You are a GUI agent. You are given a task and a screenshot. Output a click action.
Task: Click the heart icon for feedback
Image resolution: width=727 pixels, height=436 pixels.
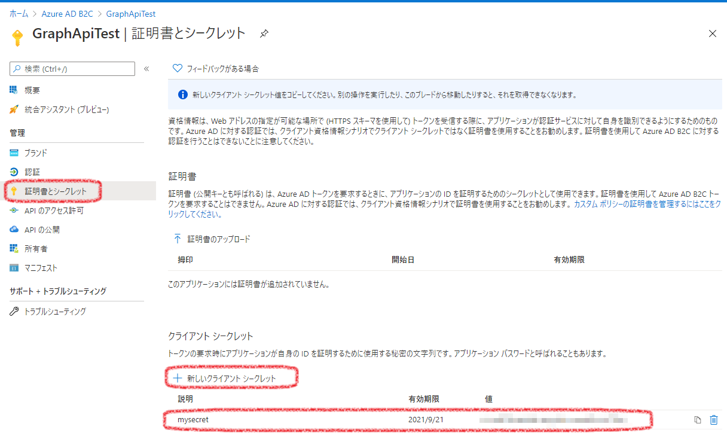pos(177,68)
